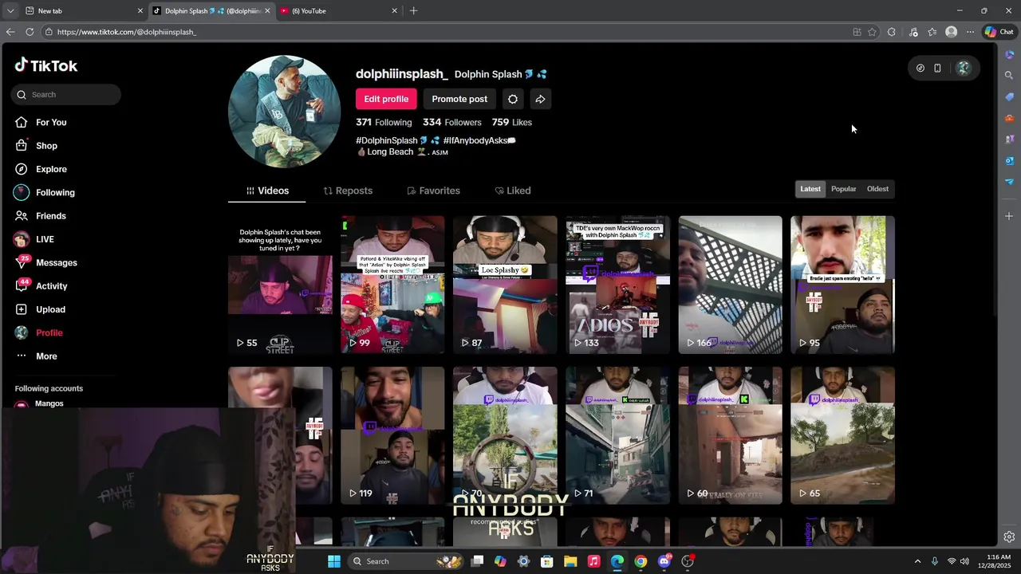The width and height of the screenshot is (1021, 574).
Task: Open the video with 99 views
Action: [392, 285]
